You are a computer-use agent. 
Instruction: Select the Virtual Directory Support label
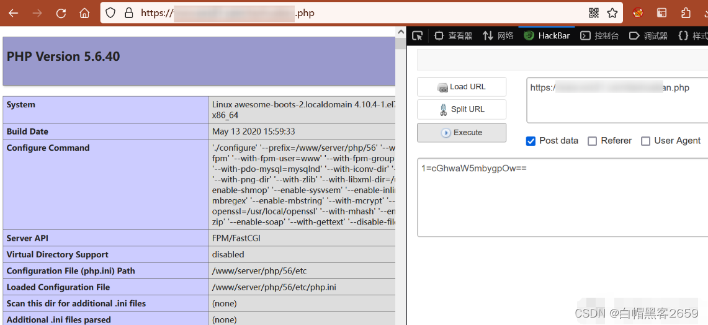57,254
